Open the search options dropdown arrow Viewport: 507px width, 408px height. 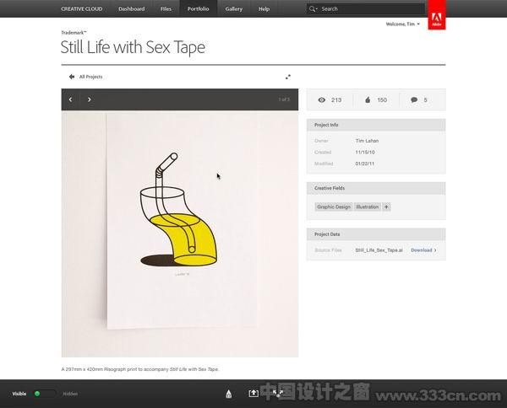click(317, 9)
